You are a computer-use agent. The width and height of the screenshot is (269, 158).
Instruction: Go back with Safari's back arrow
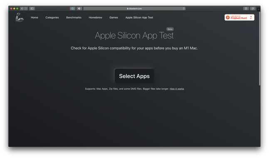(22, 8)
